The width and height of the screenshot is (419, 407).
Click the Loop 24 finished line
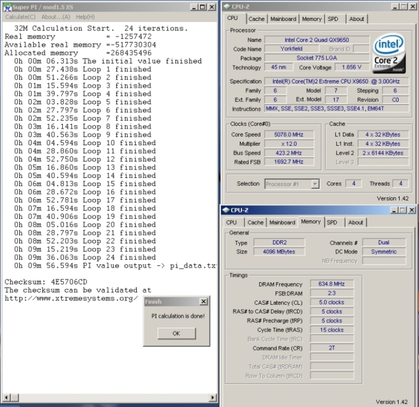(85, 257)
